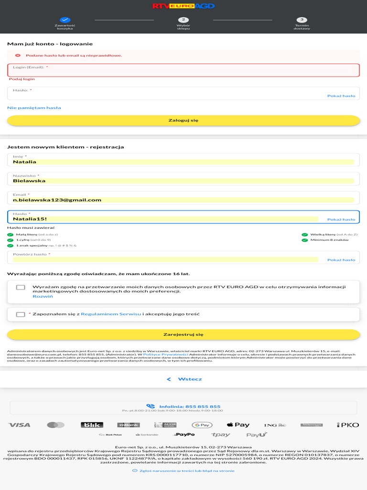Click the PayU logo
The width and height of the screenshot is (367, 490).
[257, 434]
